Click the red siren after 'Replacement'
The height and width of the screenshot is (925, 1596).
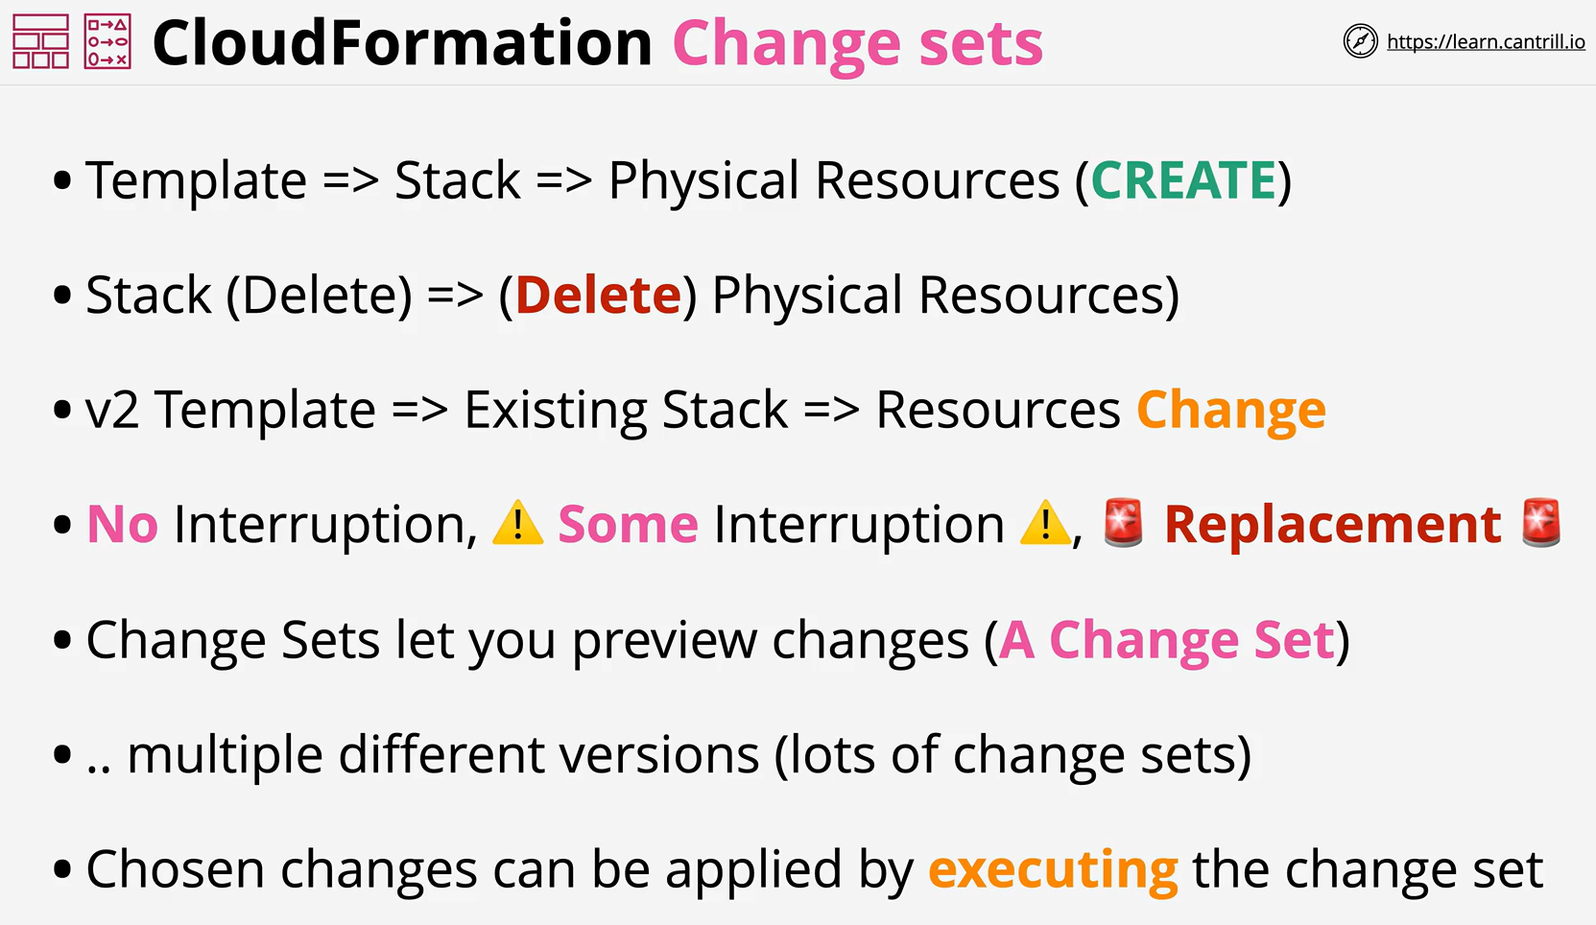1541,523
